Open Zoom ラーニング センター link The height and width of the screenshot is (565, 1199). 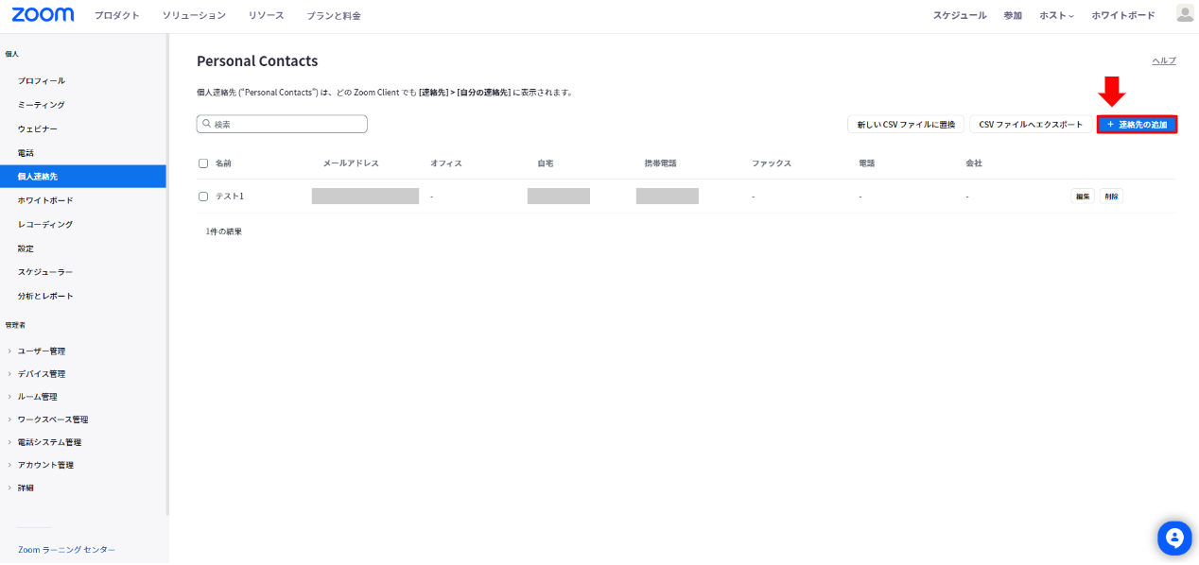click(x=66, y=550)
